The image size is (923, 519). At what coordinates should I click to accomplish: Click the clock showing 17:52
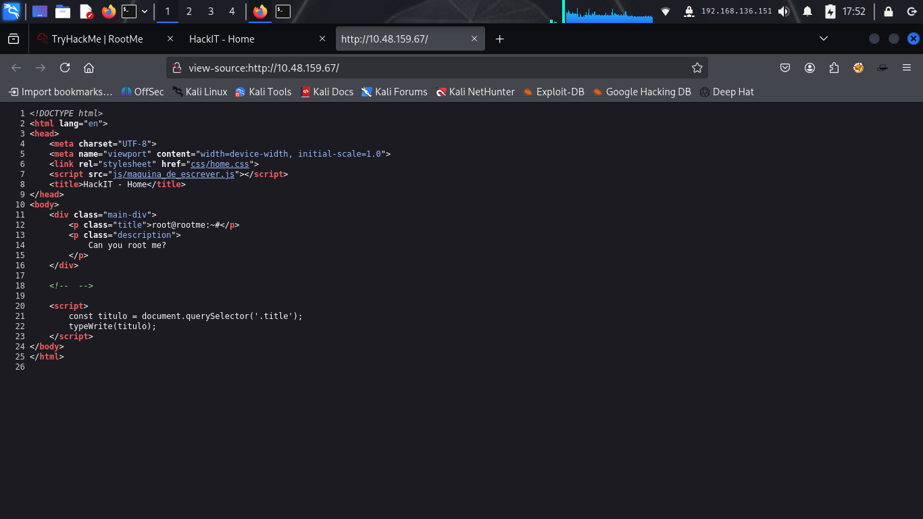854,11
